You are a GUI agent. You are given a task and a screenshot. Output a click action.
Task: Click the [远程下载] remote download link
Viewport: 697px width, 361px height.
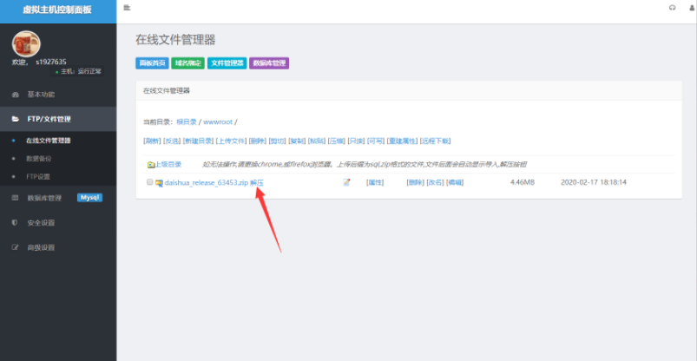tap(436, 141)
